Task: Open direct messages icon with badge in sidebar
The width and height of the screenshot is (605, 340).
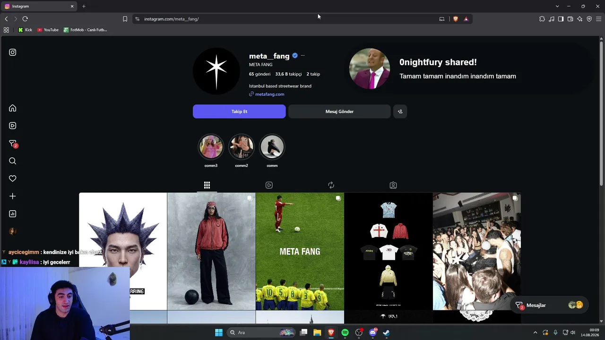Action: pos(13,144)
